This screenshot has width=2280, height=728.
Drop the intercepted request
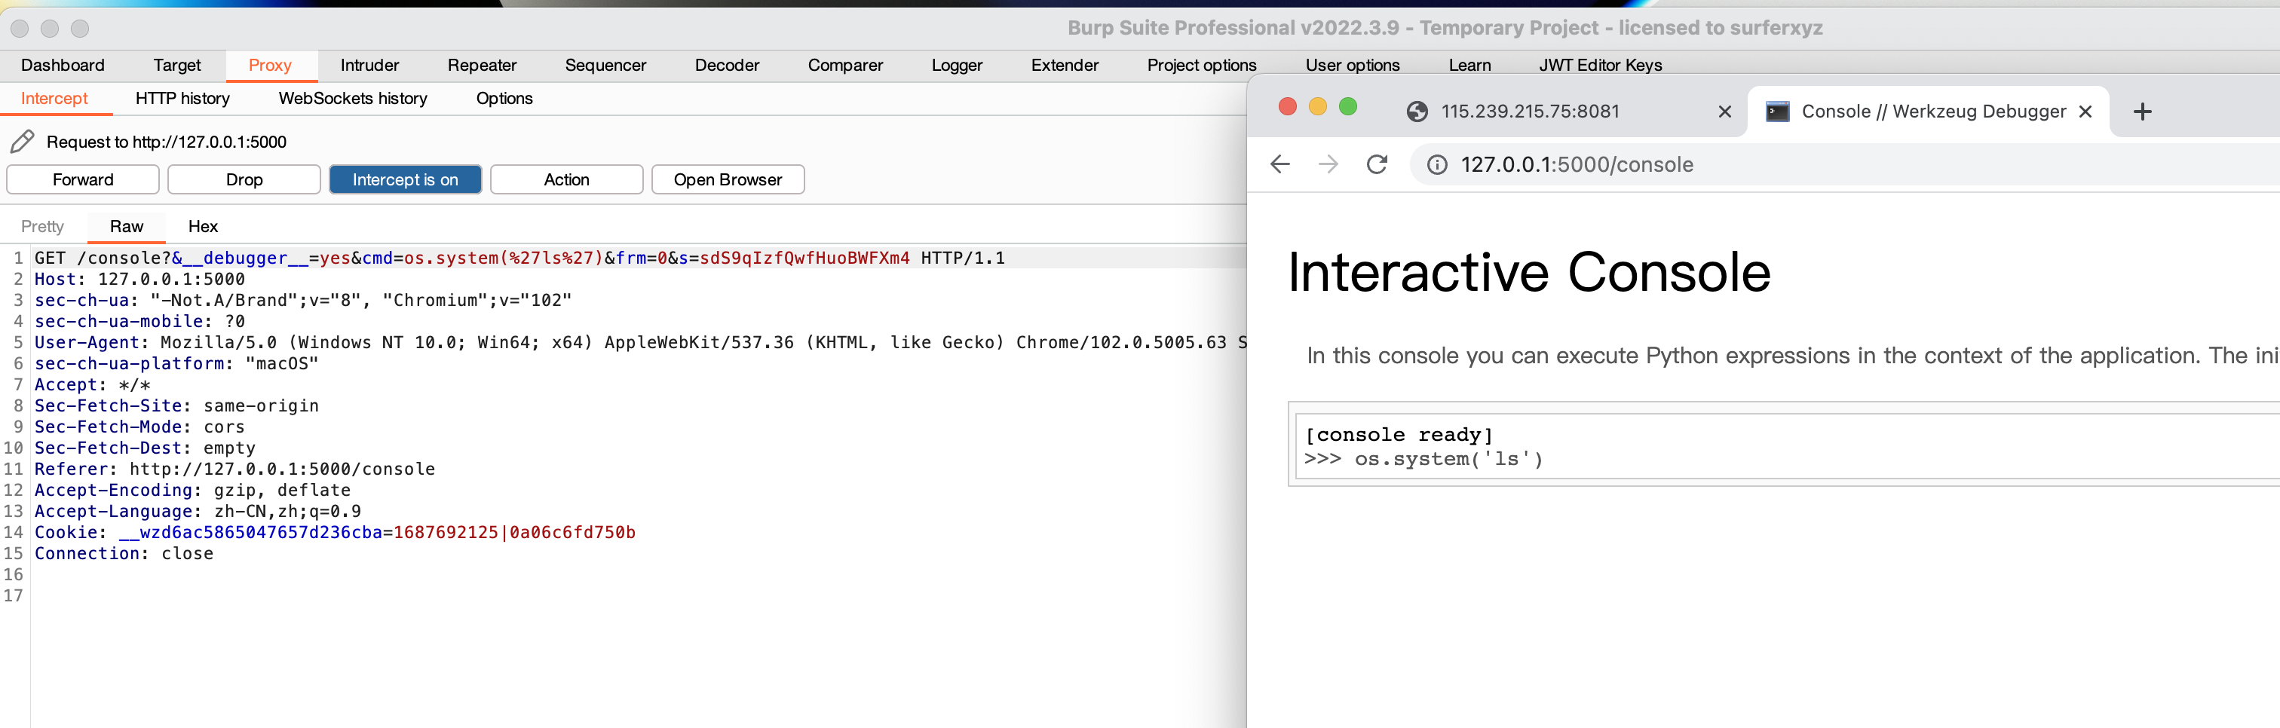[244, 179]
